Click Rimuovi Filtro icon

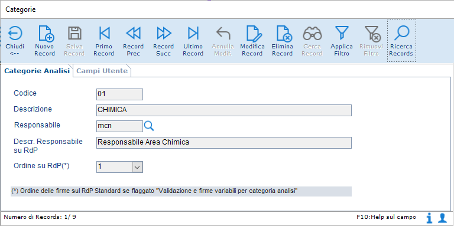372,34
